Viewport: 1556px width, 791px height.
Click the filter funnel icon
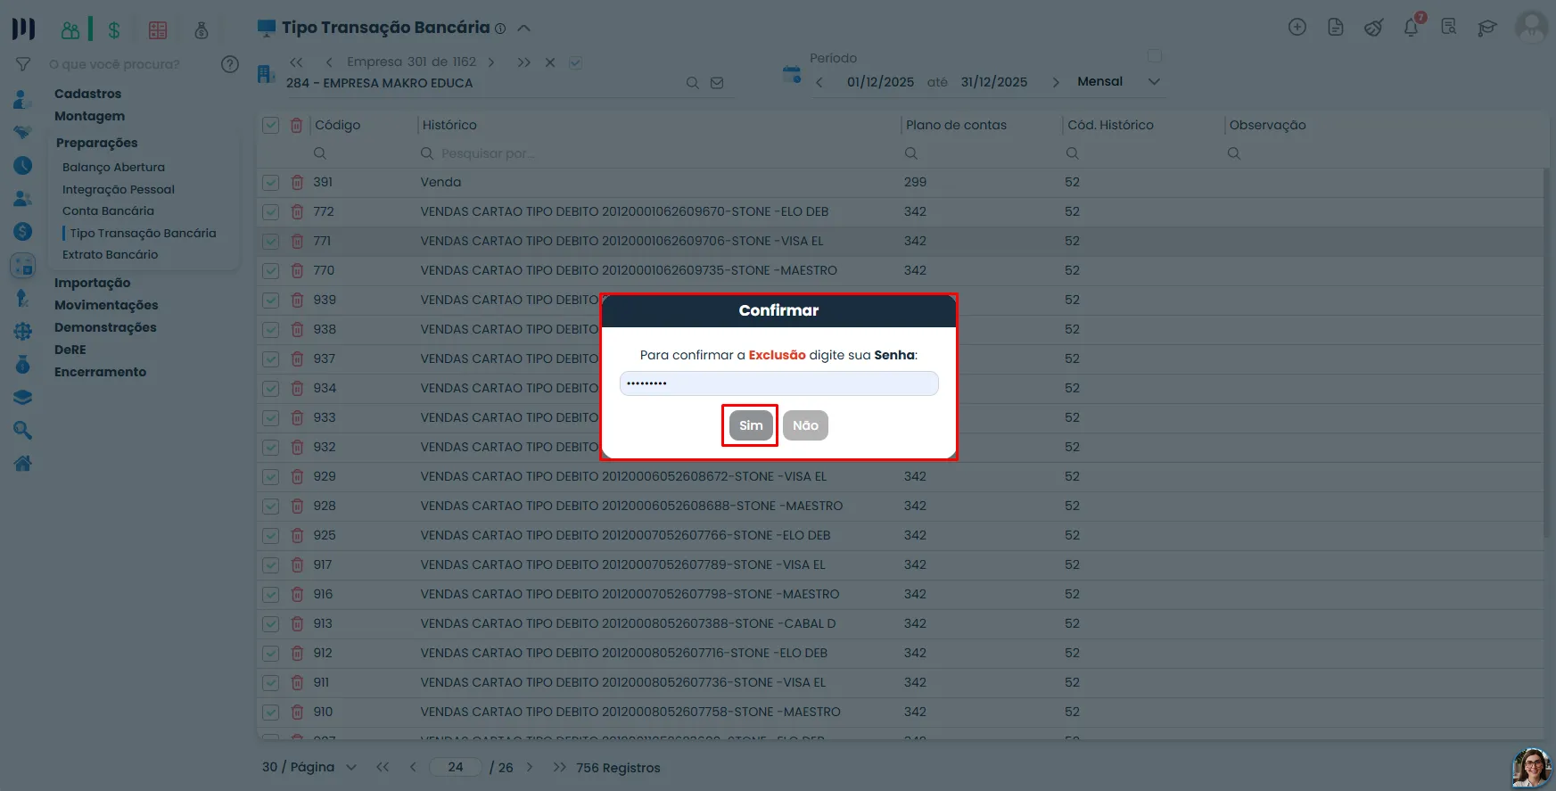click(23, 64)
